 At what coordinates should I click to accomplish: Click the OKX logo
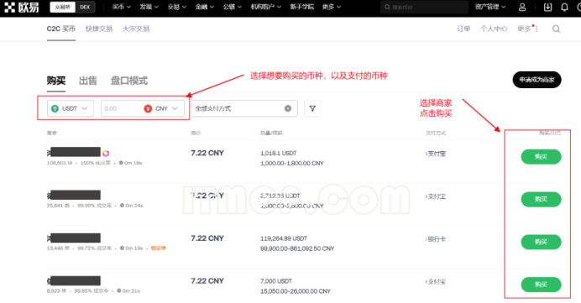[21, 7]
